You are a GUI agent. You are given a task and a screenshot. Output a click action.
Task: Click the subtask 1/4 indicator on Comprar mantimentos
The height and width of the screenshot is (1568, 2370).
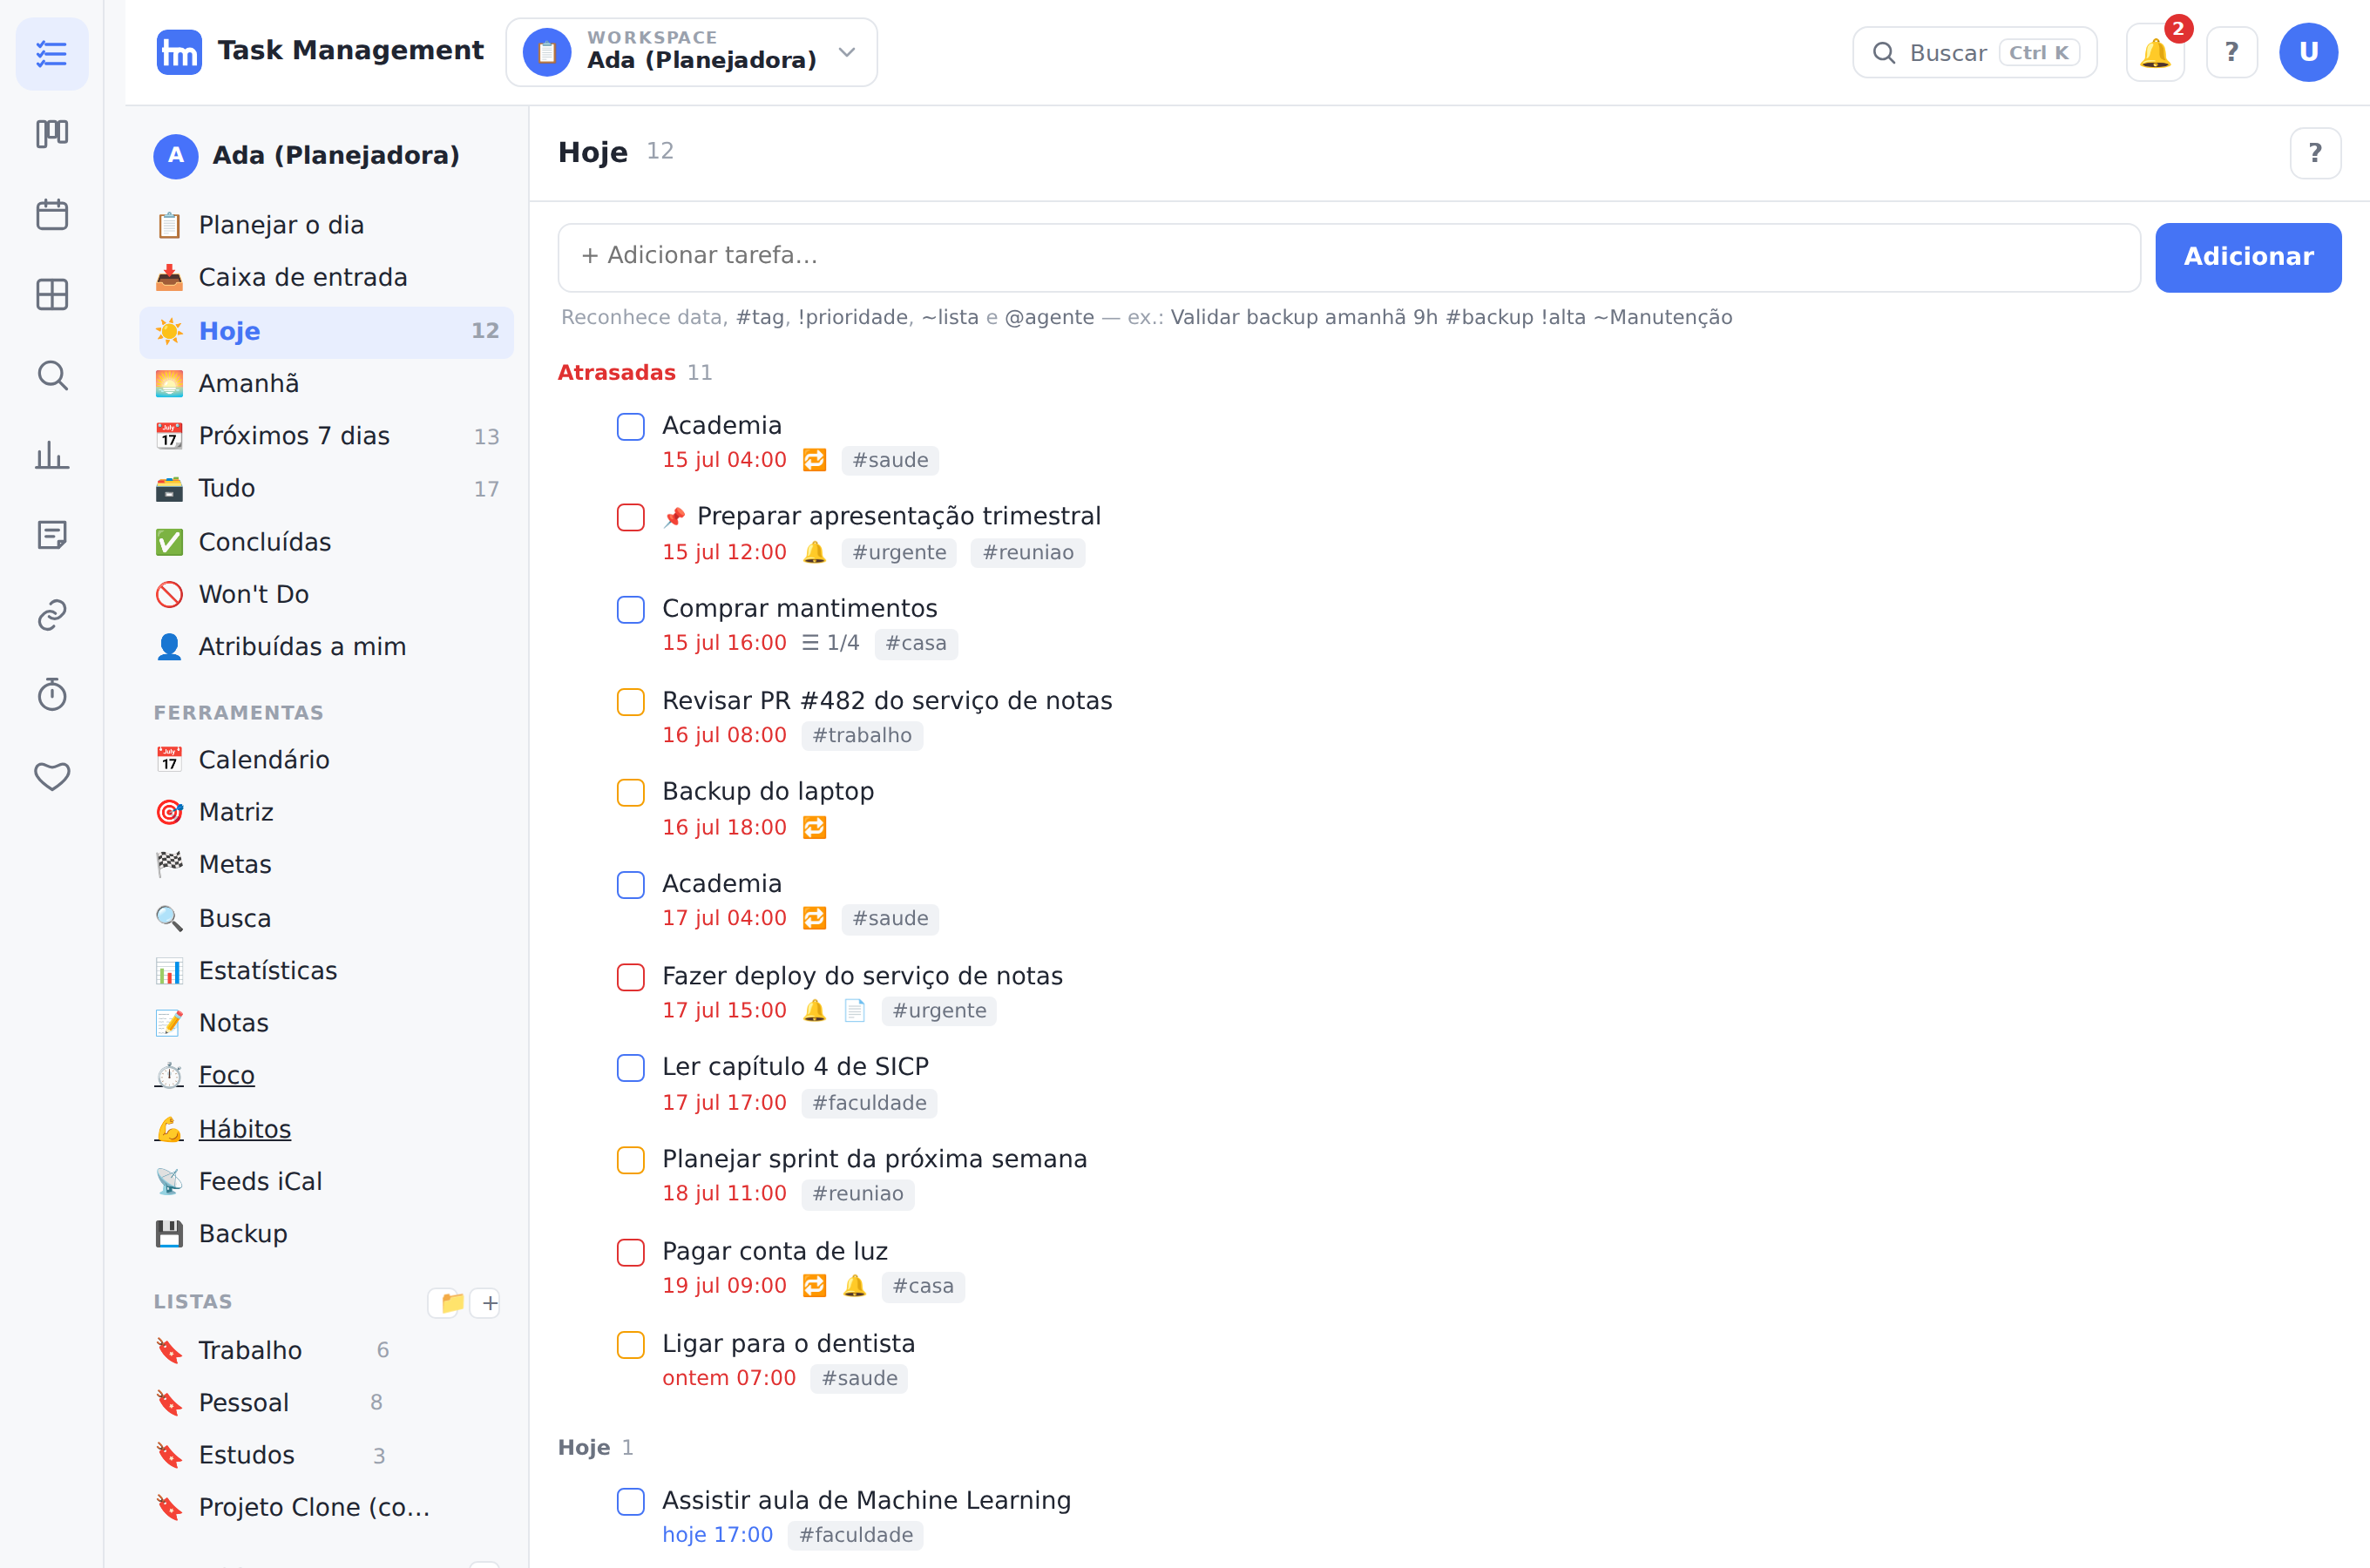(x=831, y=643)
